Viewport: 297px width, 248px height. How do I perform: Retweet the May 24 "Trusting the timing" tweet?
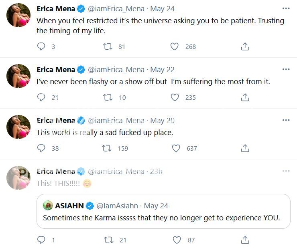108,46
